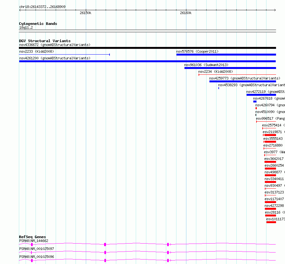Viewport: 285px width, 264px height.
Task: Select PSMA8|NM_144662 gene label
Action: (34, 241)
